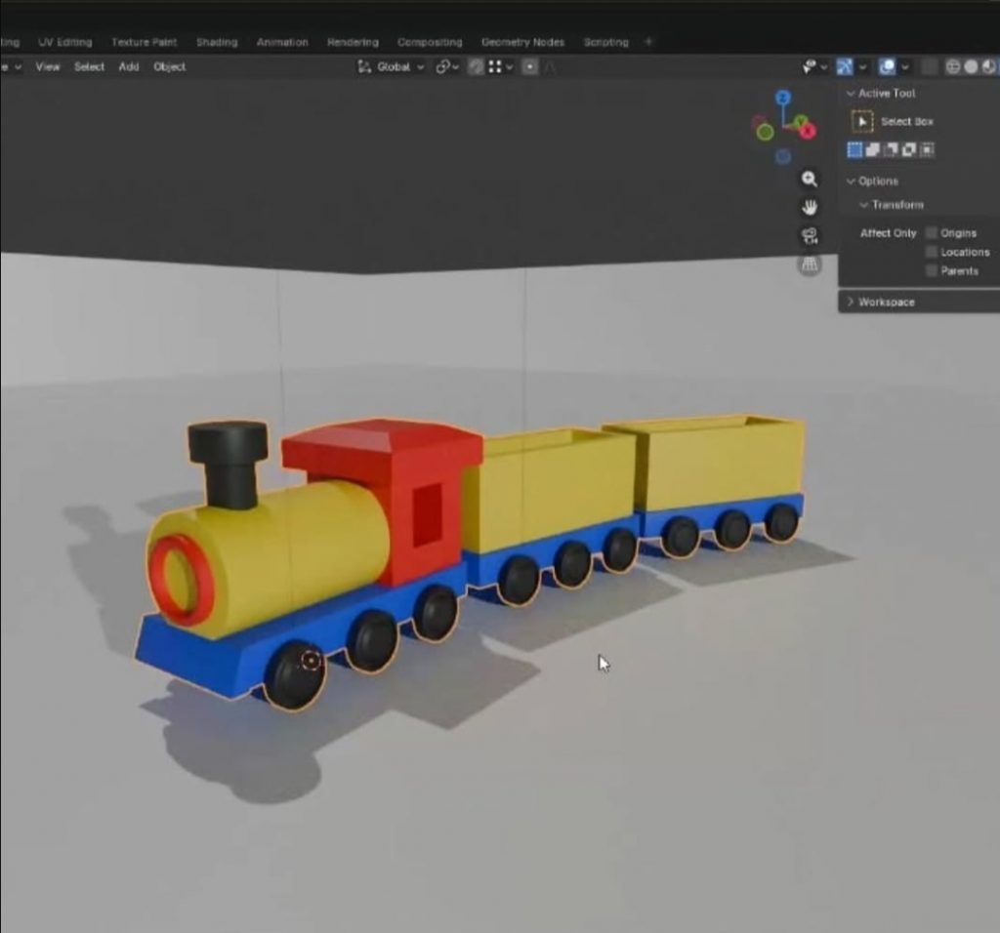Click the Select Box tool icon
Viewport: 1000px width, 933px height.
tap(861, 122)
